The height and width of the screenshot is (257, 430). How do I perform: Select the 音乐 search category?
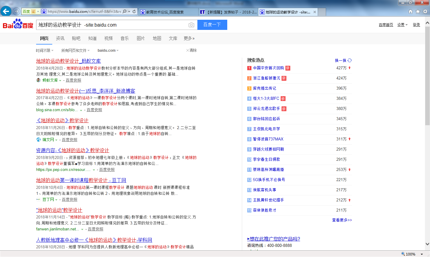pos(125,38)
